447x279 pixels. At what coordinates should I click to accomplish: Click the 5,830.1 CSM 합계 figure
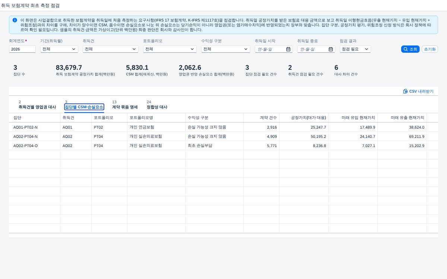point(137,67)
